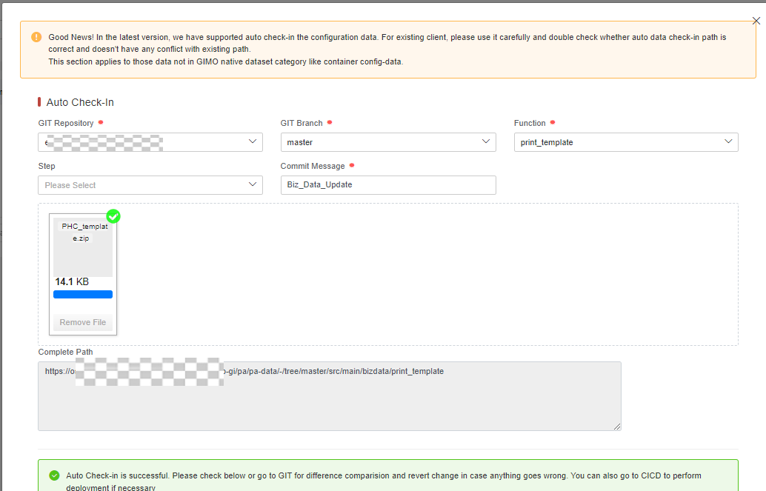
Task: Click the blue upload progress bar
Action: point(83,295)
